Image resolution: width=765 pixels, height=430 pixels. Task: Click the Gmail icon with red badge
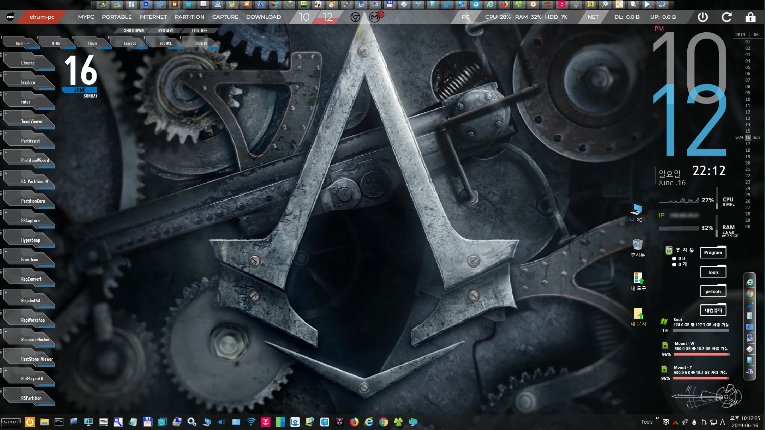click(375, 17)
